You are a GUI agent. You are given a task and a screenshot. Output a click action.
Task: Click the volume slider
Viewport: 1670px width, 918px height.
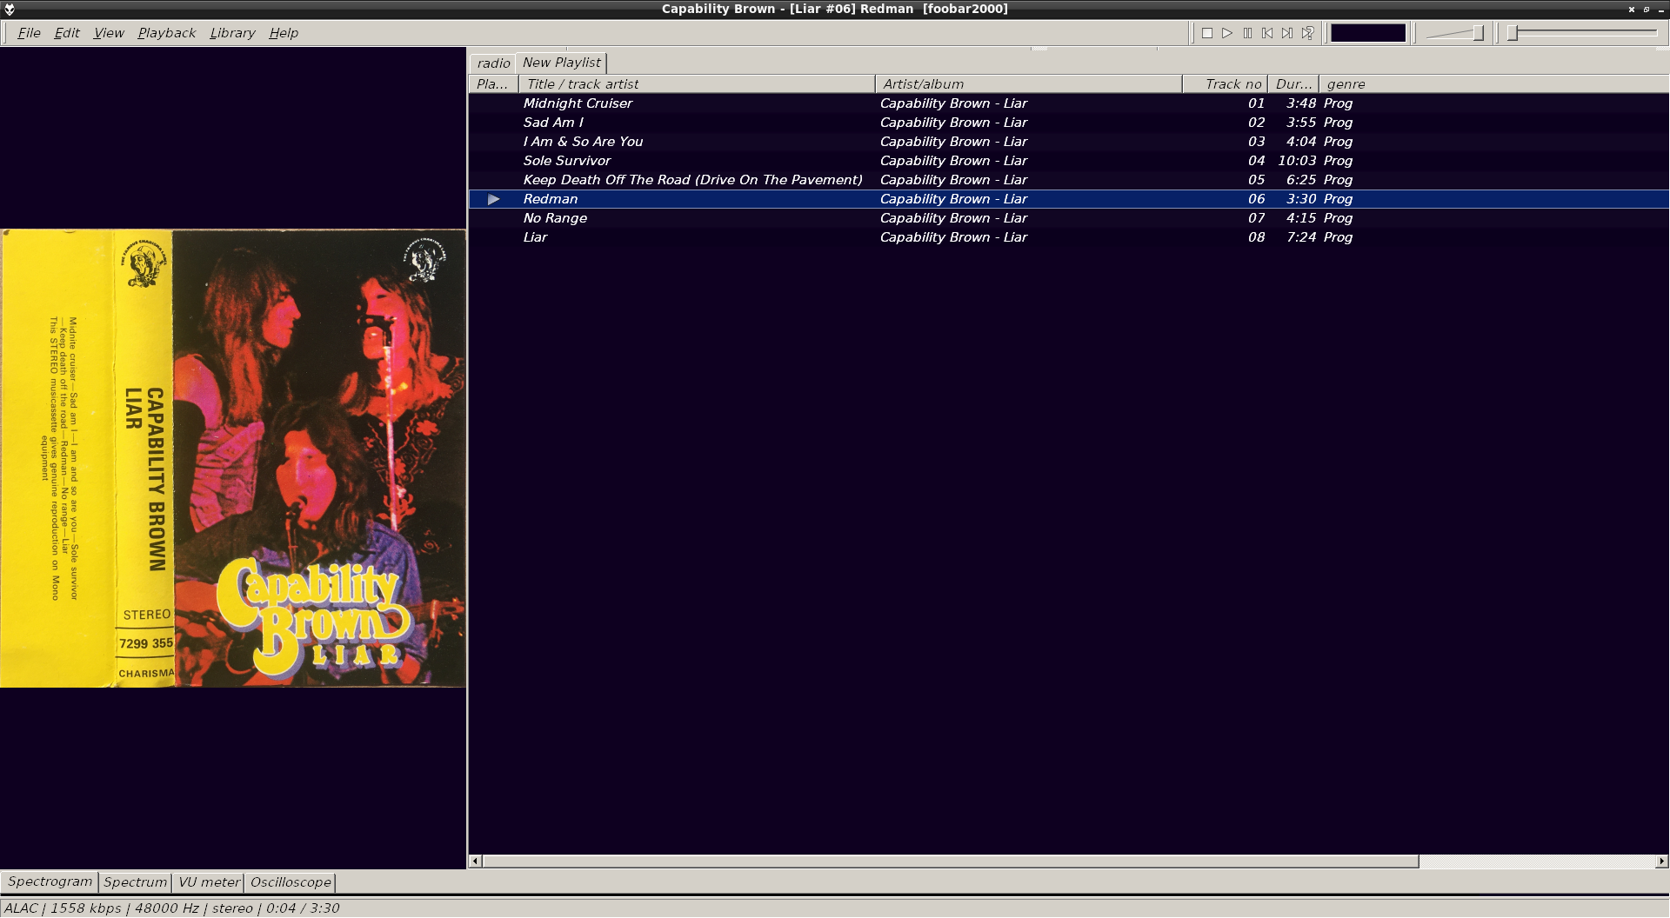[1455, 33]
